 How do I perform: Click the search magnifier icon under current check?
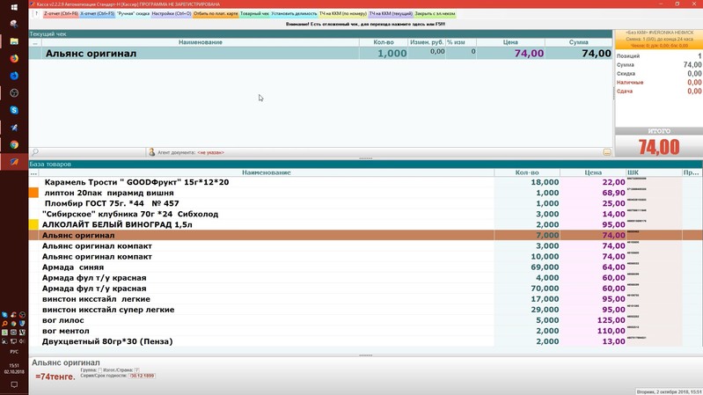pos(35,152)
